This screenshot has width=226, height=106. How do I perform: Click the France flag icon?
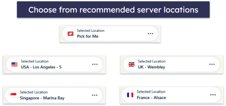[130, 95]
